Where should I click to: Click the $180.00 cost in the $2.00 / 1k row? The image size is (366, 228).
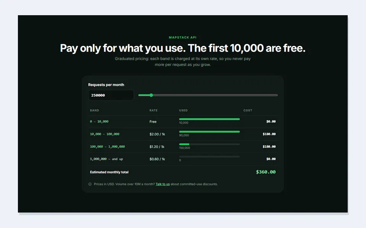pos(269,134)
